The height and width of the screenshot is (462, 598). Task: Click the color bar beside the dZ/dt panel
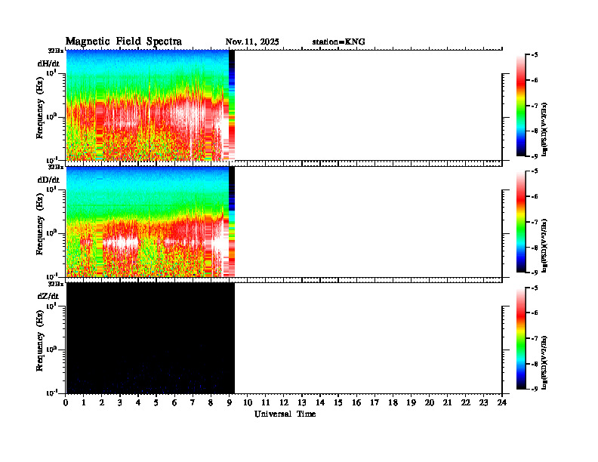coord(521,338)
